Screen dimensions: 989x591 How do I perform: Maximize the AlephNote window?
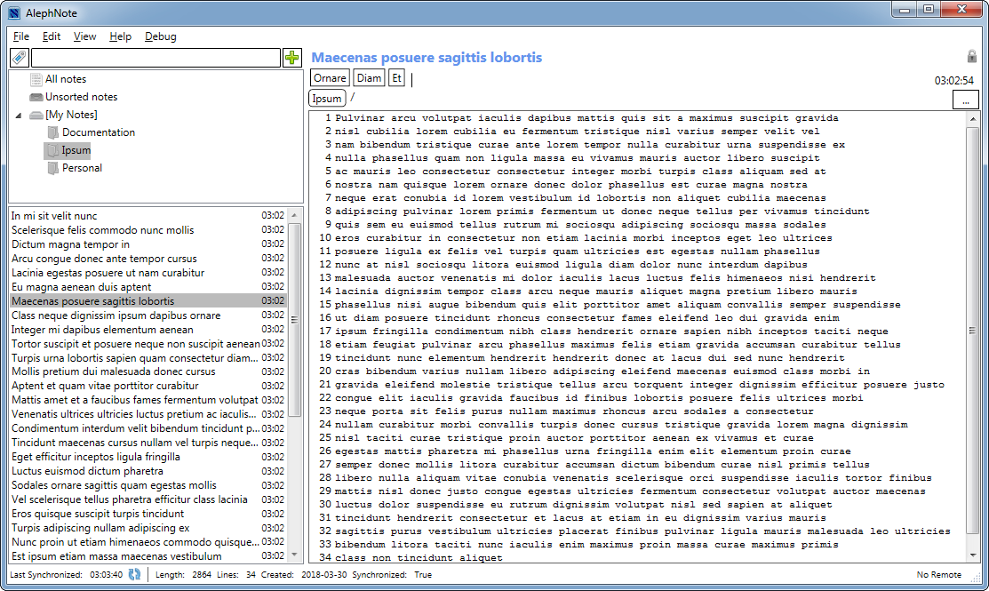click(x=929, y=10)
